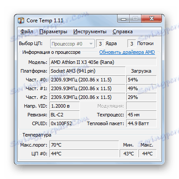179x179 pixels.
Task: Expand the Процессор #0 dropdown
Action: [x=72, y=44]
